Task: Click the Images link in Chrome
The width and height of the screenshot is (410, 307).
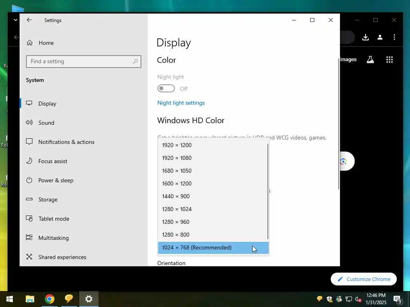Action: 348,60
